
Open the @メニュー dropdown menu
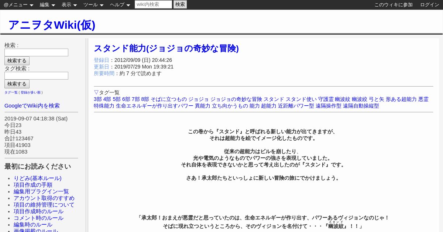coord(18,5)
